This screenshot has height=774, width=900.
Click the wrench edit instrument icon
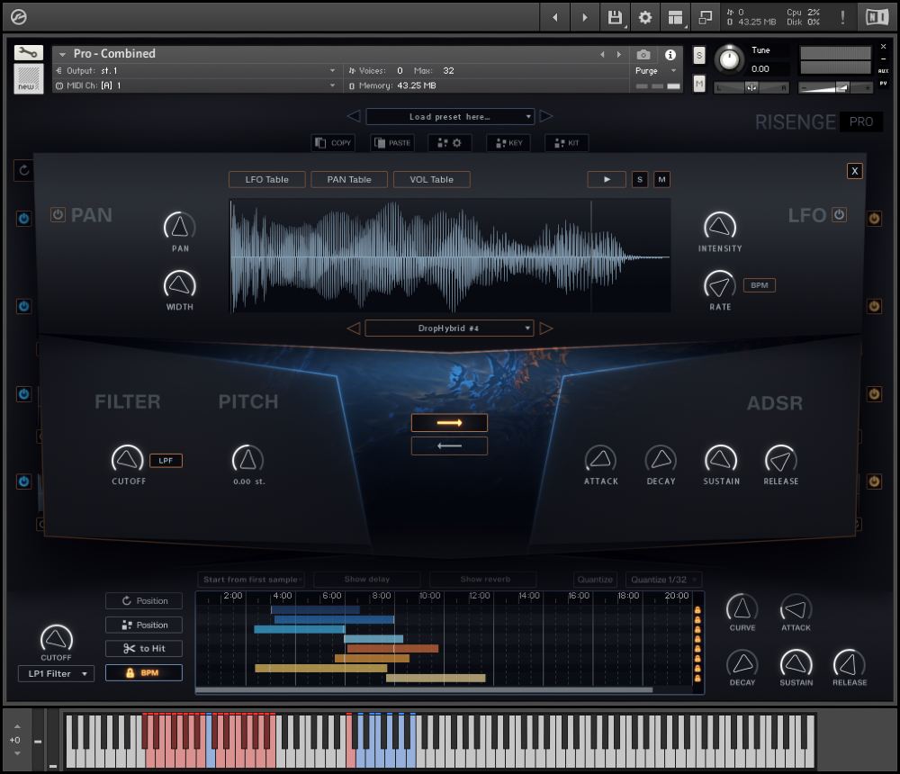click(x=29, y=53)
